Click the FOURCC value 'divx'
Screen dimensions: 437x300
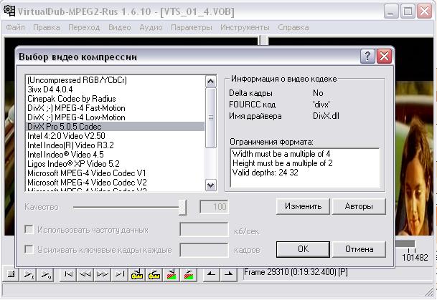(321, 105)
